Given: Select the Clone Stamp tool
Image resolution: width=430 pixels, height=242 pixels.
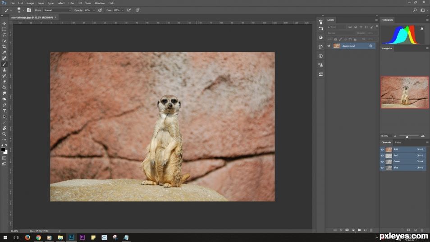Looking at the screenshot, I should point(4,70).
